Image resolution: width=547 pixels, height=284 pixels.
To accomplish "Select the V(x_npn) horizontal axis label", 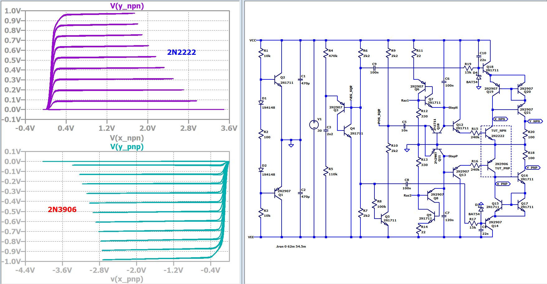I will pyautogui.click(x=127, y=138).
